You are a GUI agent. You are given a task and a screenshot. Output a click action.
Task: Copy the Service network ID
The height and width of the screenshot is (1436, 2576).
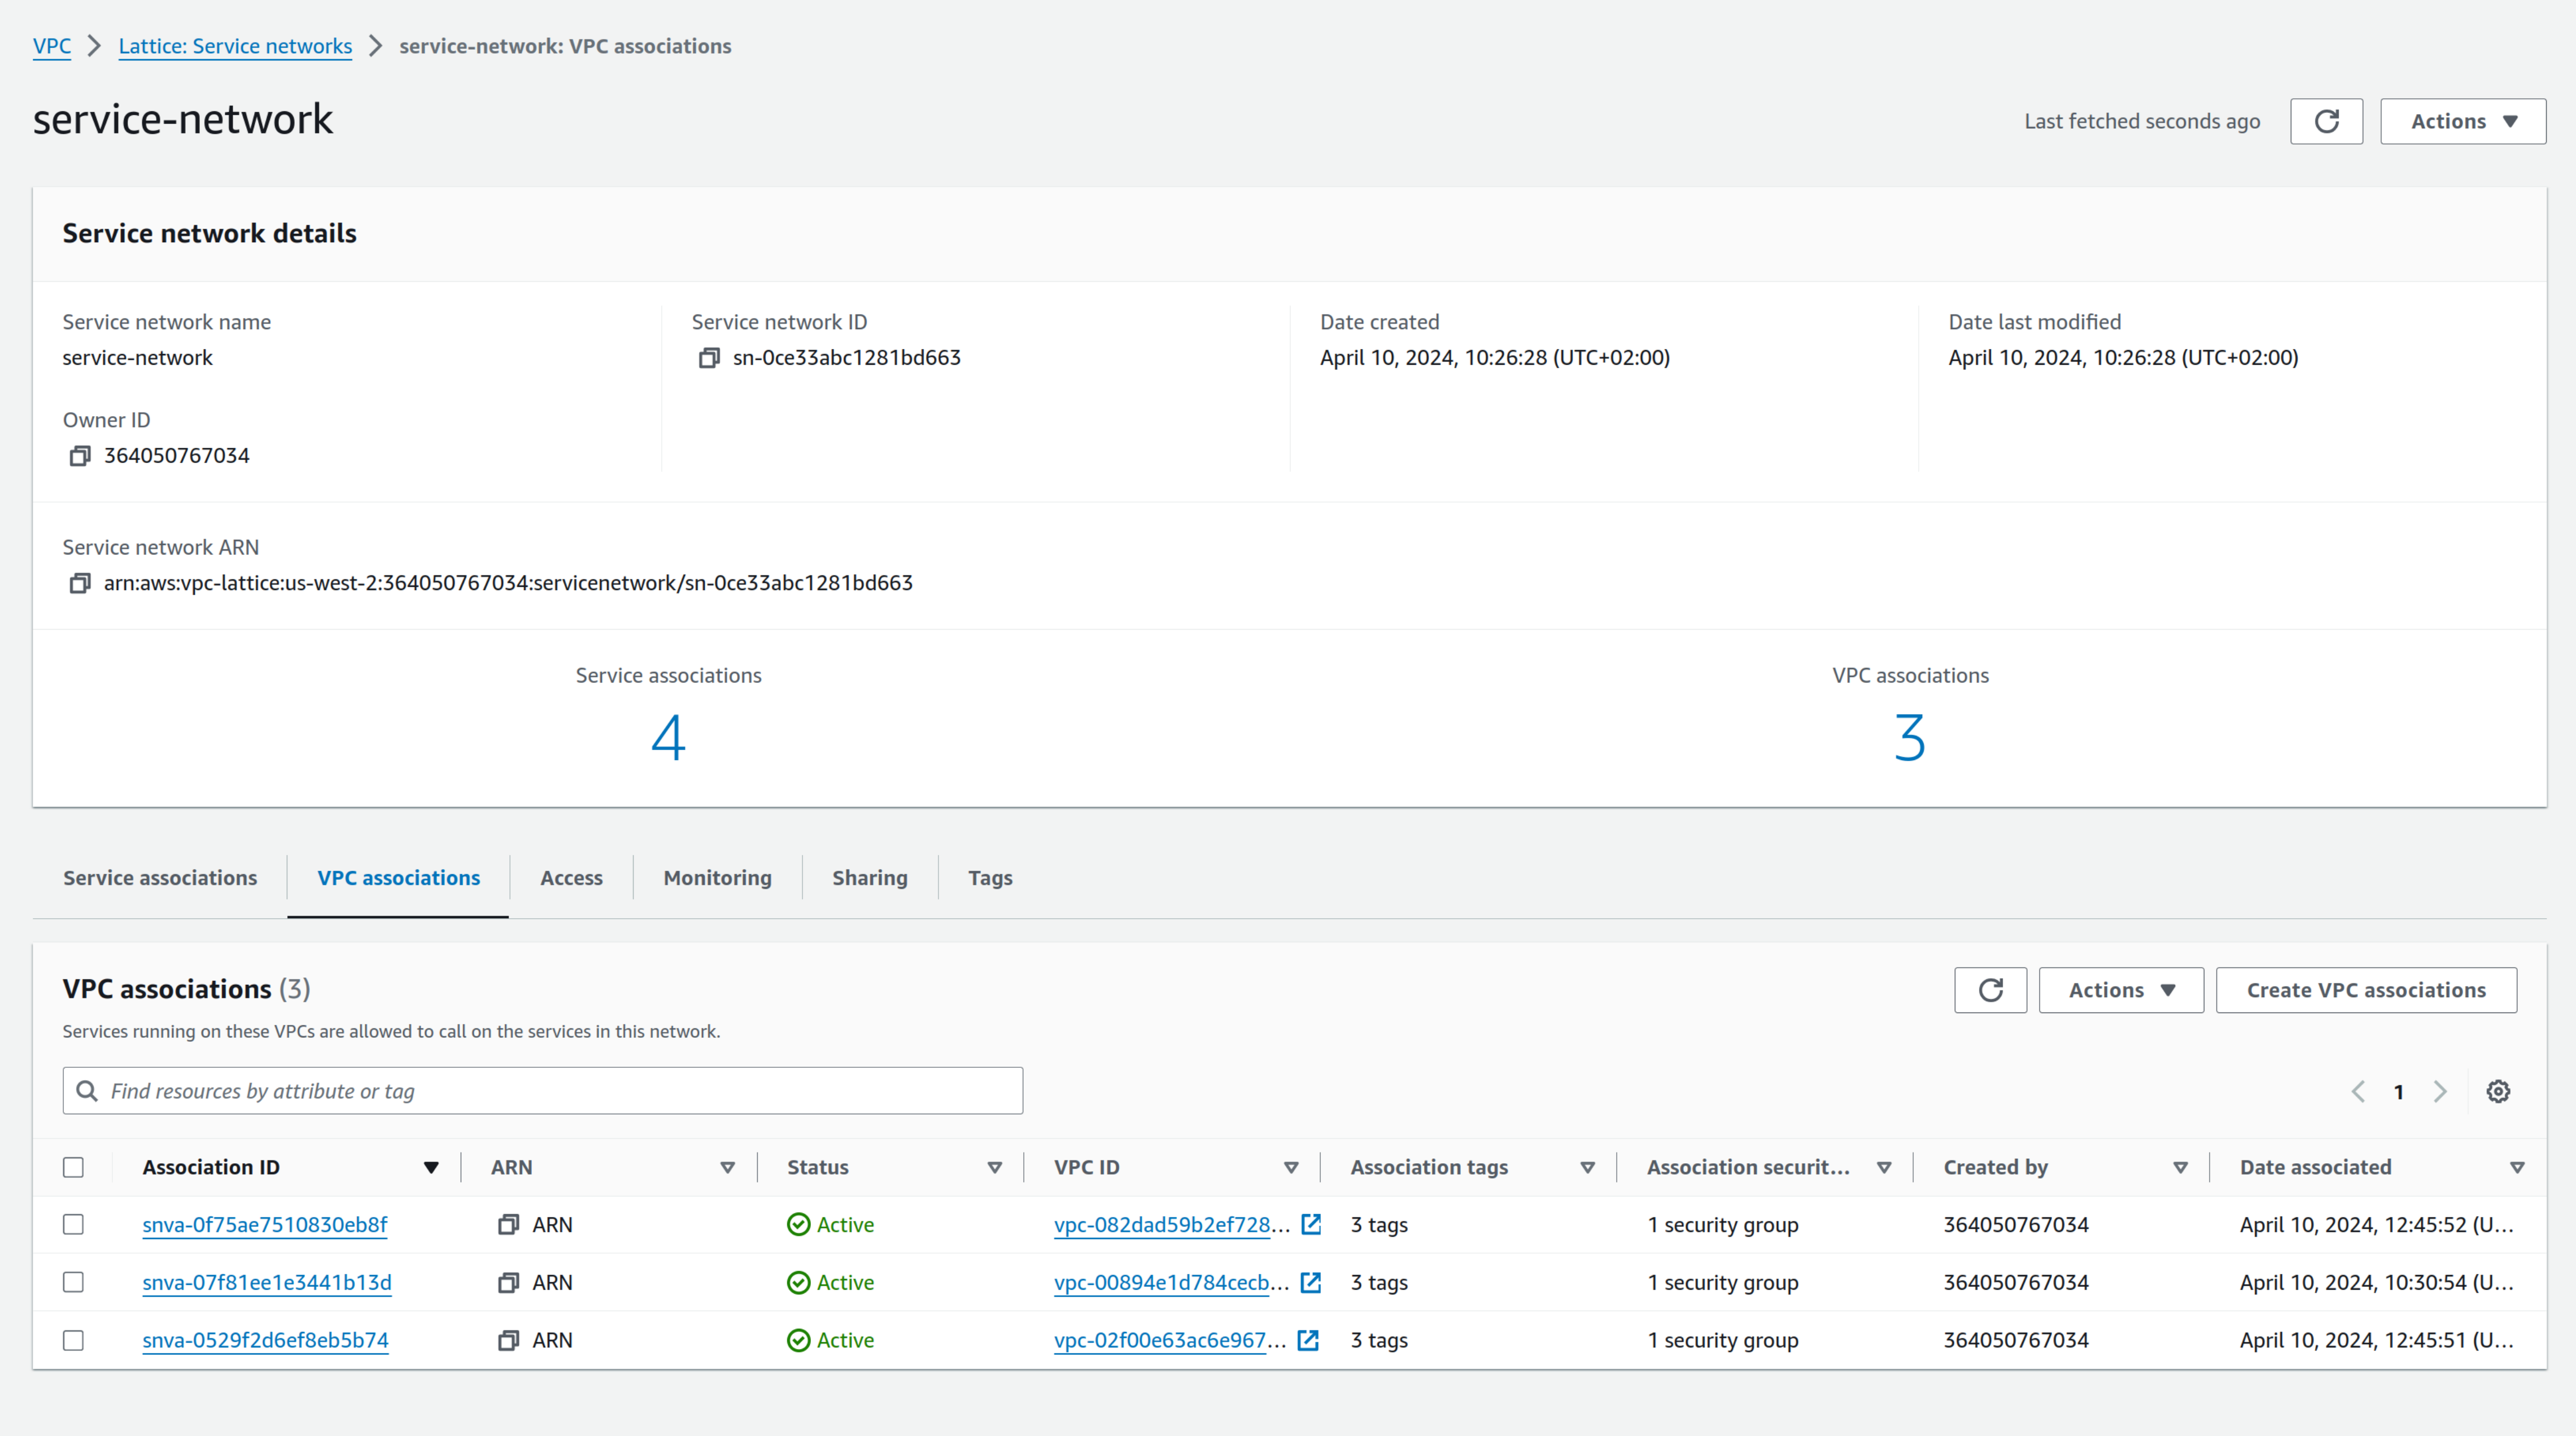click(x=708, y=358)
